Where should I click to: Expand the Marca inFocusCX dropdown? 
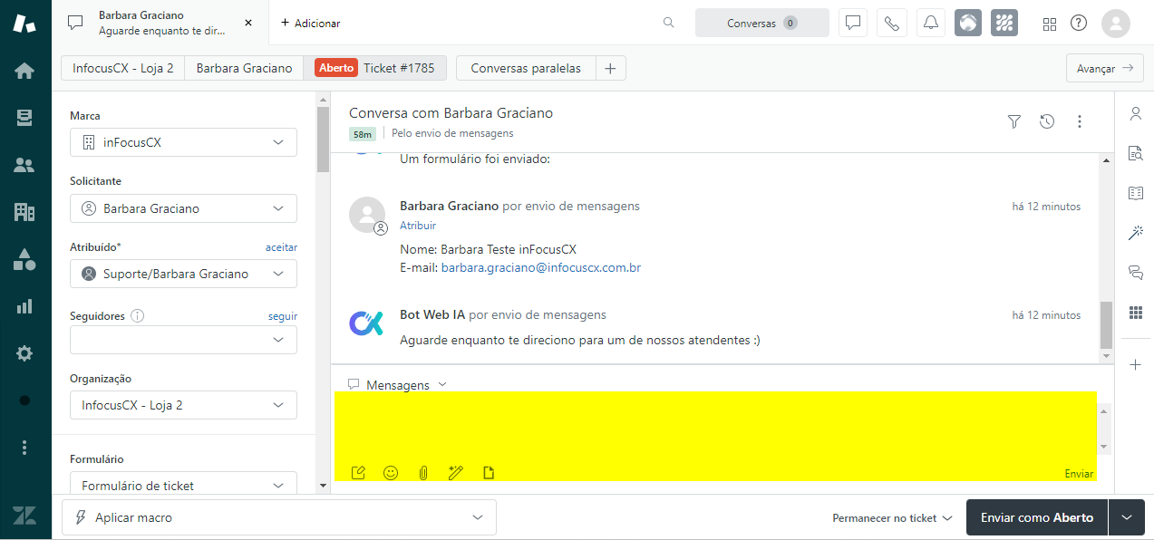click(x=183, y=142)
